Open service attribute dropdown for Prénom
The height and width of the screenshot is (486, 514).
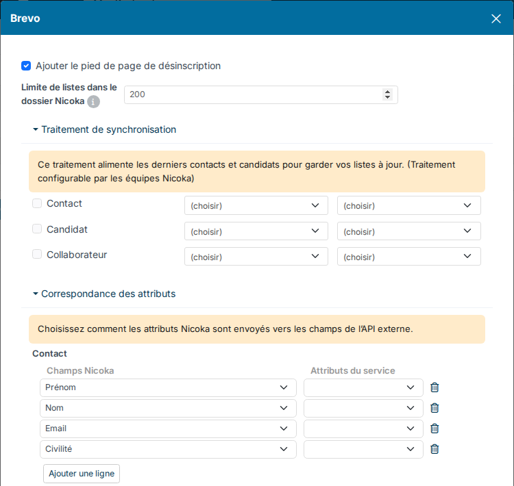[x=363, y=387]
